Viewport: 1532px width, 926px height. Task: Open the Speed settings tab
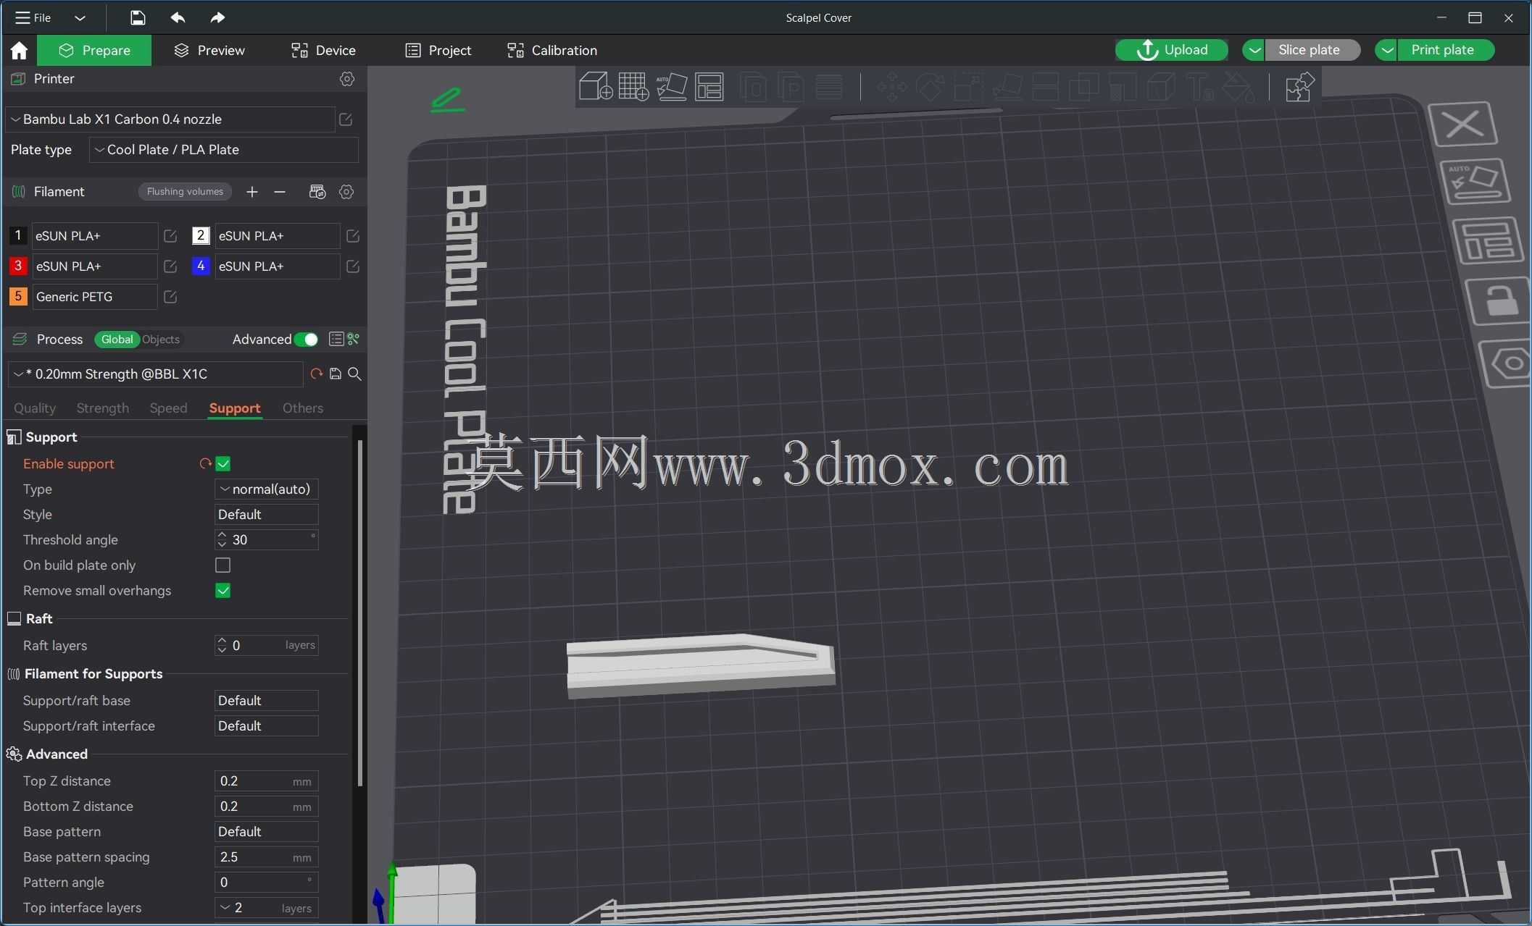click(x=168, y=408)
